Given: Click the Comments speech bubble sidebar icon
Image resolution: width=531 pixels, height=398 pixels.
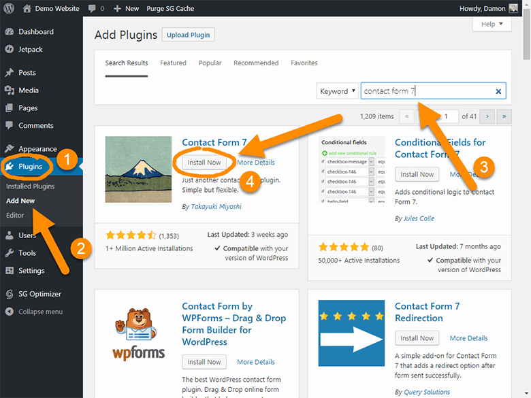Looking at the screenshot, I should tap(10, 125).
